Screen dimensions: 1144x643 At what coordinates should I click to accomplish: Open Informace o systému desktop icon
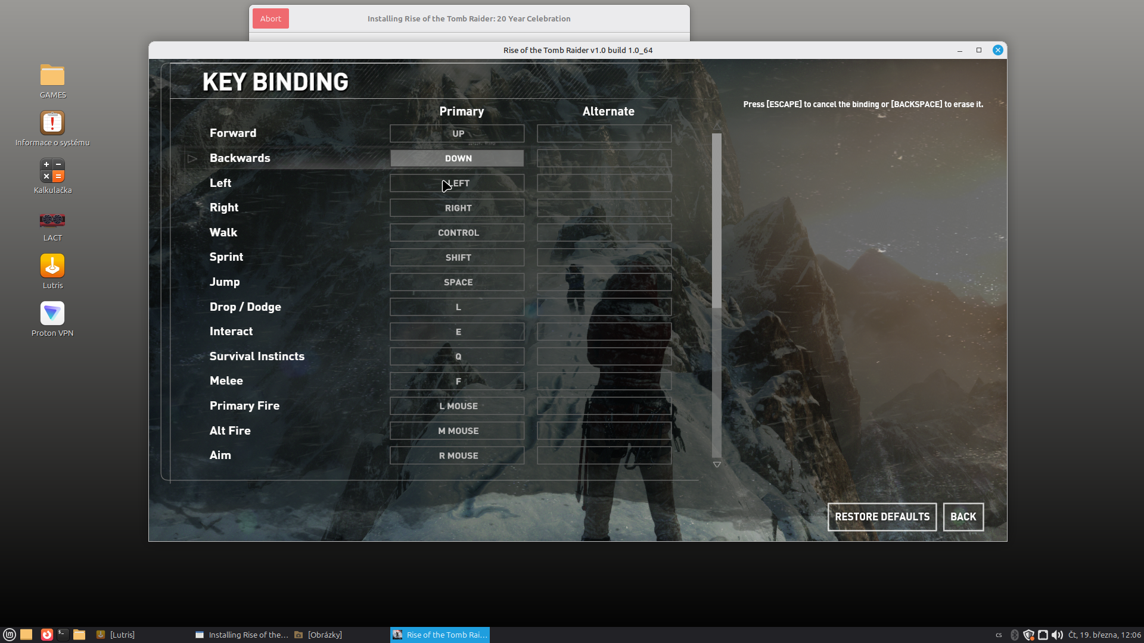[52, 123]
